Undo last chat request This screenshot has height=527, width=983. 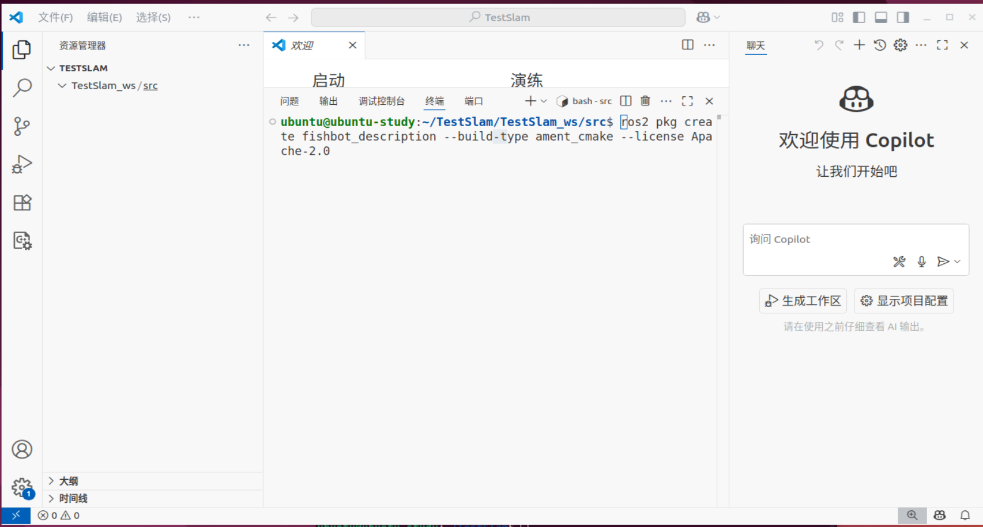tap(819, 45)
